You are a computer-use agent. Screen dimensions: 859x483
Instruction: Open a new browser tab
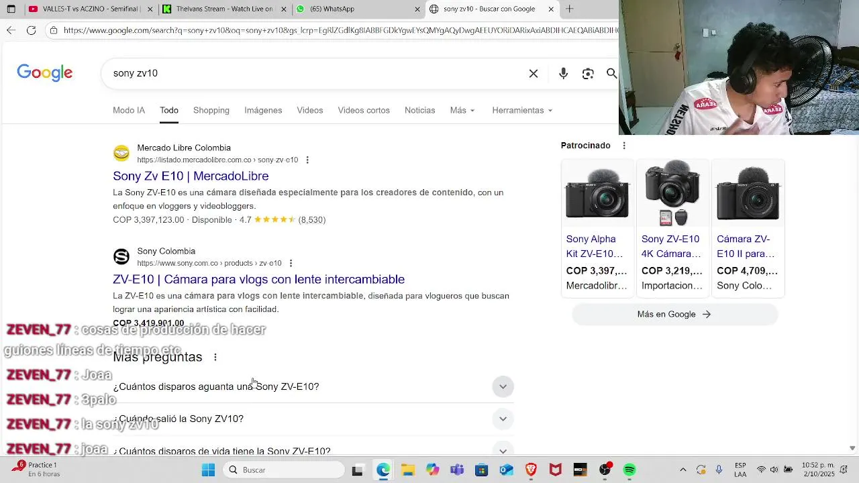click(569, 9)
